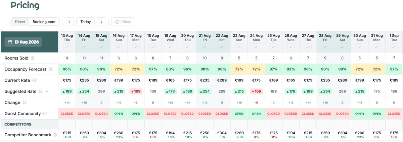The image size is (403, 142).
Task: Click the Today button
Action: tap(86, 22)
